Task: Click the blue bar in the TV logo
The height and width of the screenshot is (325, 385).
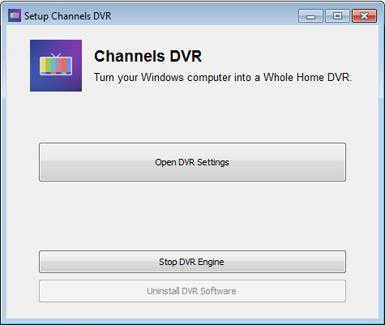Action: pos(69,65)
